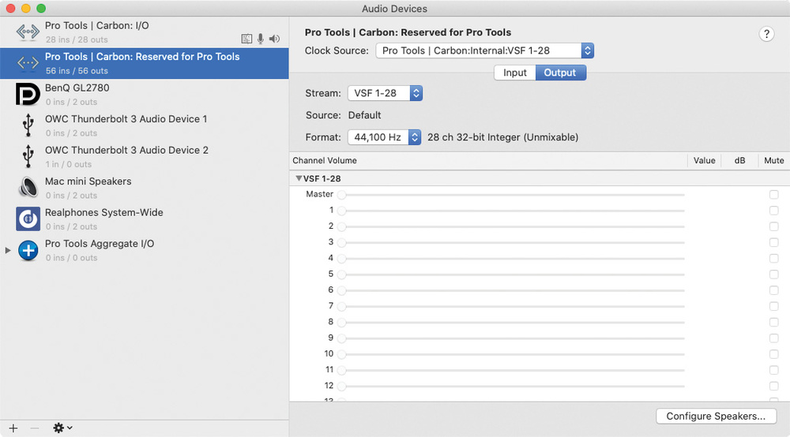Switch to the Input tab

(x=514, y=73)
